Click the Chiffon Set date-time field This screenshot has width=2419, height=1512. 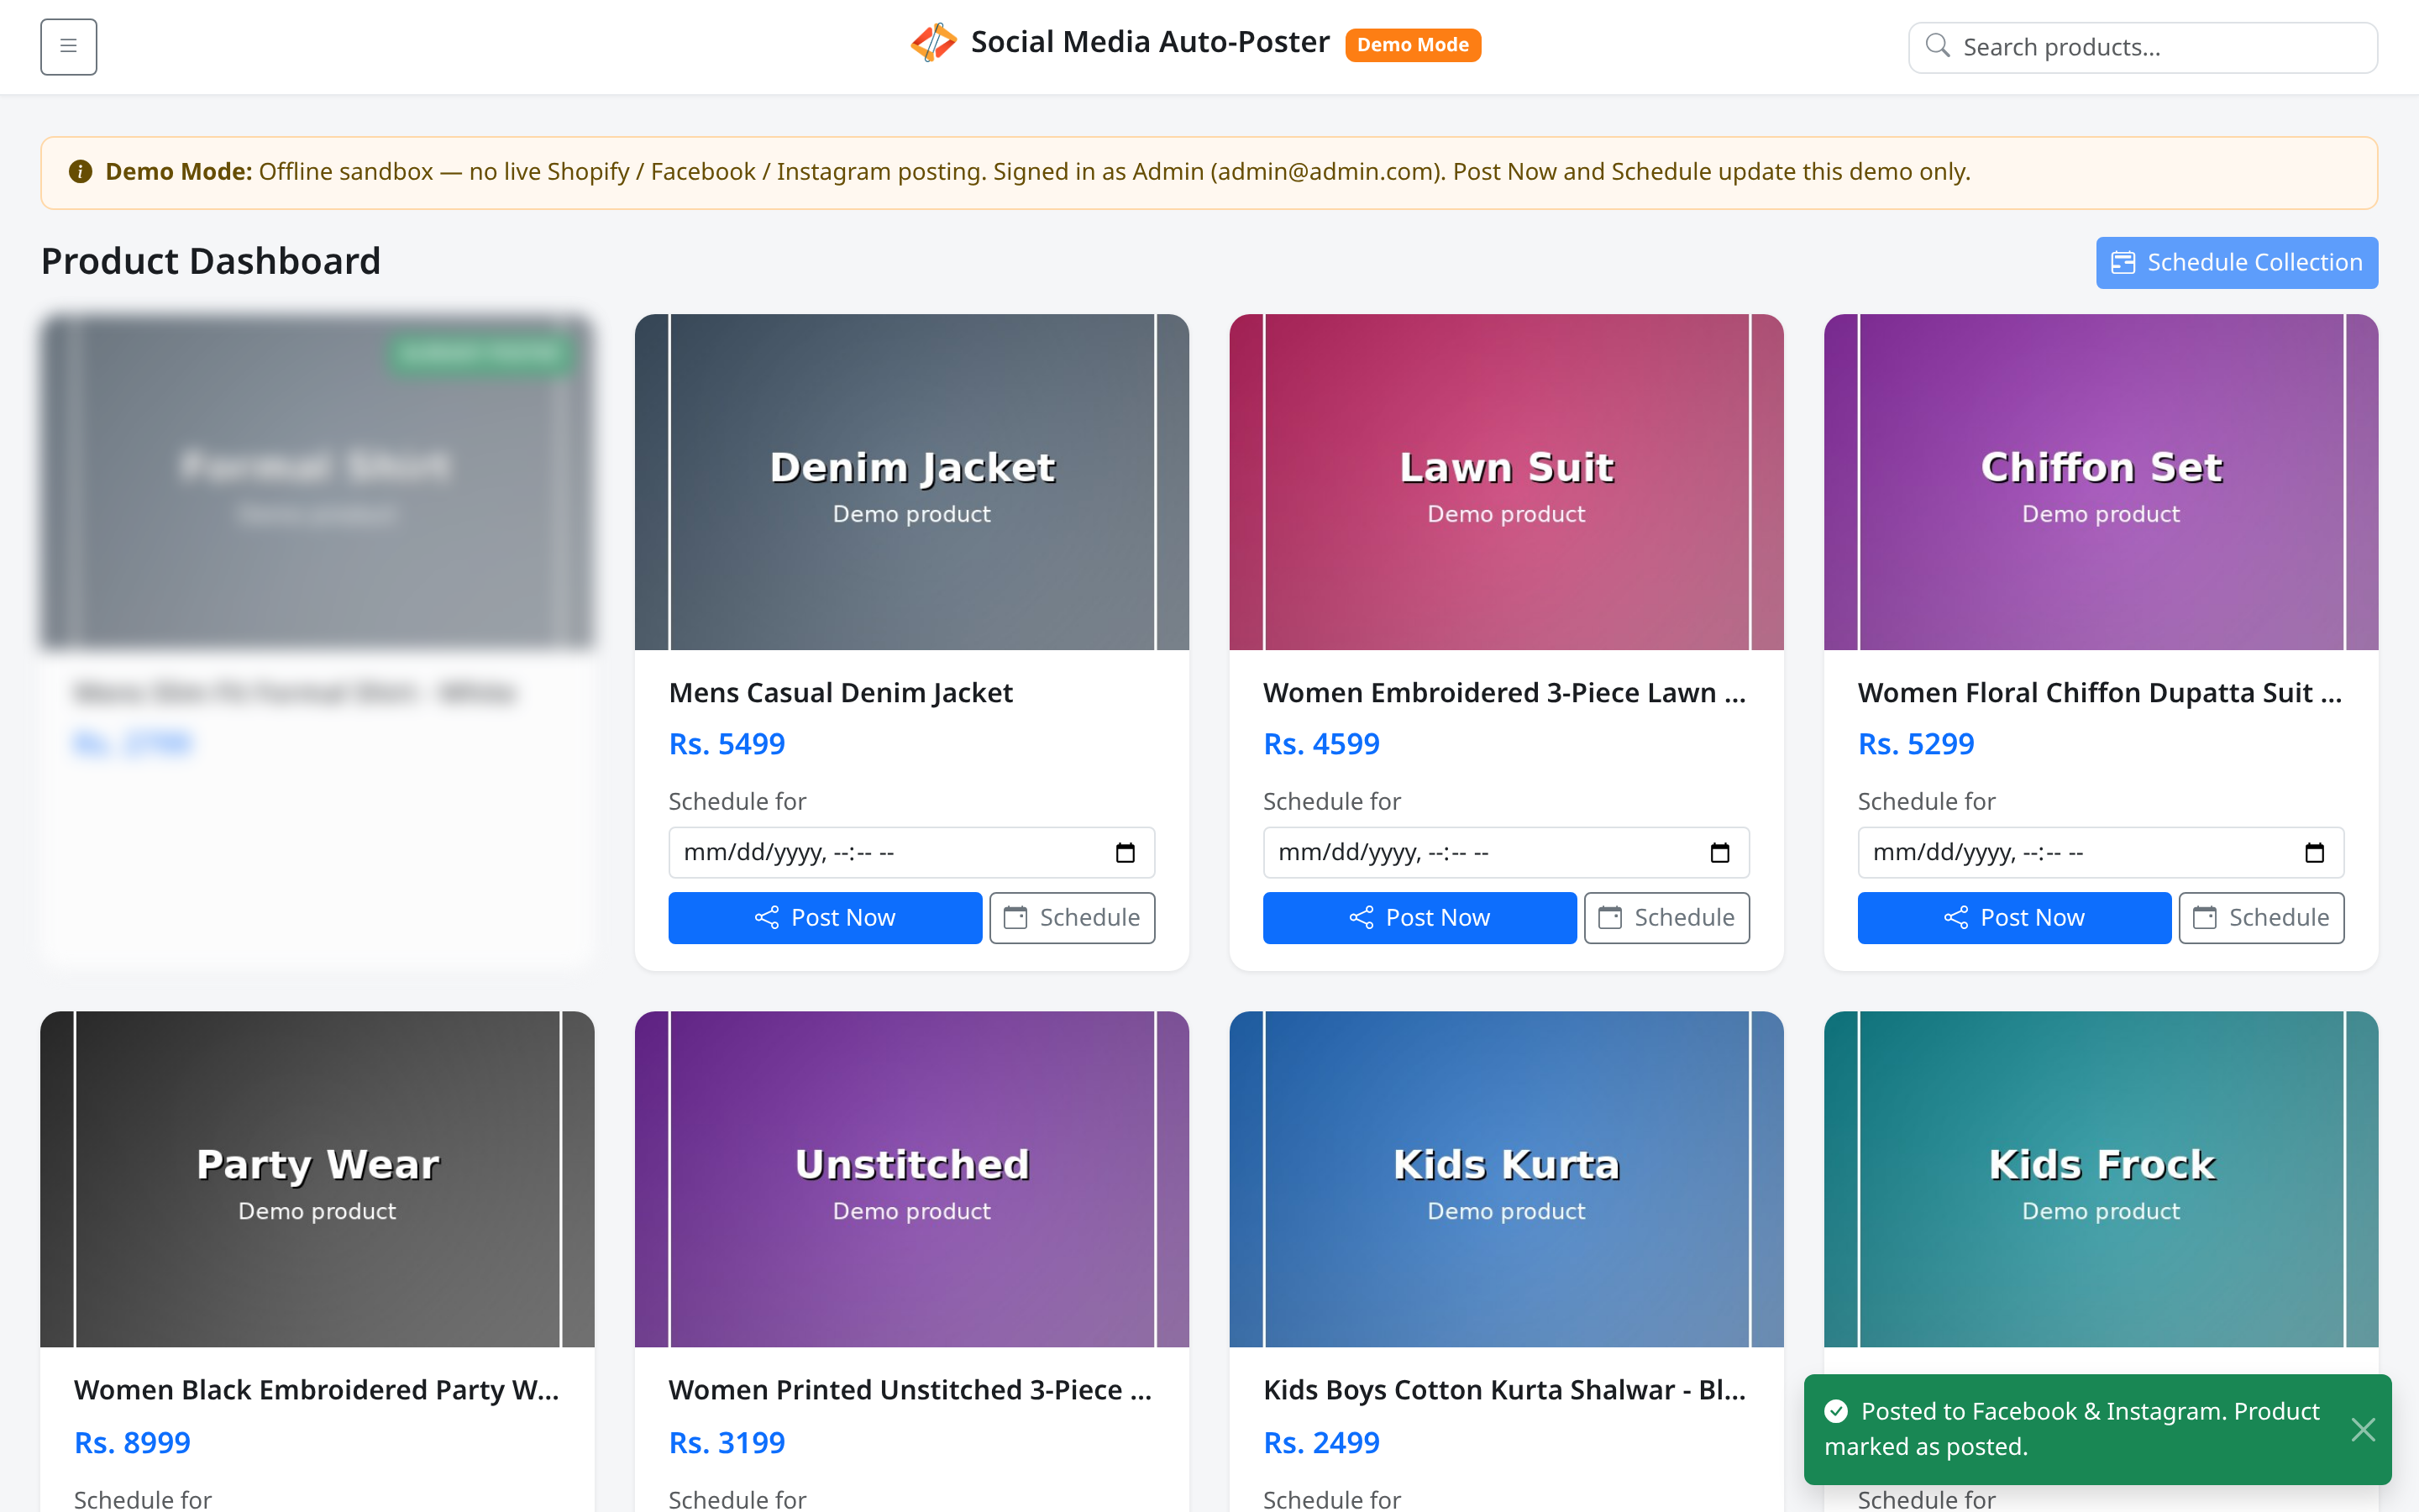click(2102, 853)
